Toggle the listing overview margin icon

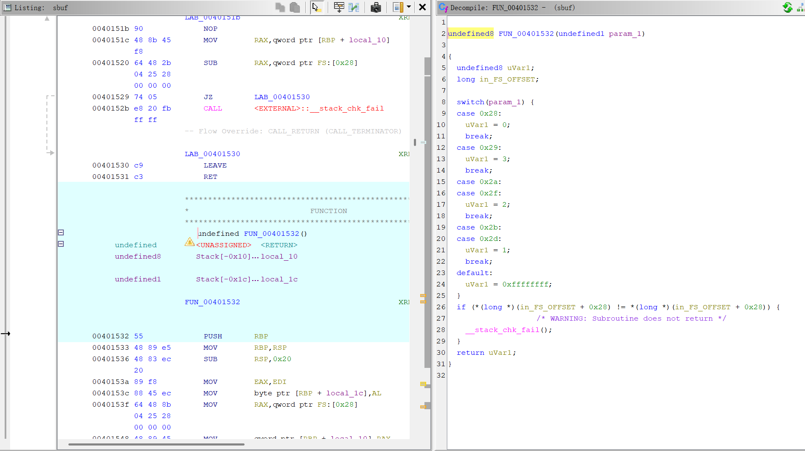point(397,7)
